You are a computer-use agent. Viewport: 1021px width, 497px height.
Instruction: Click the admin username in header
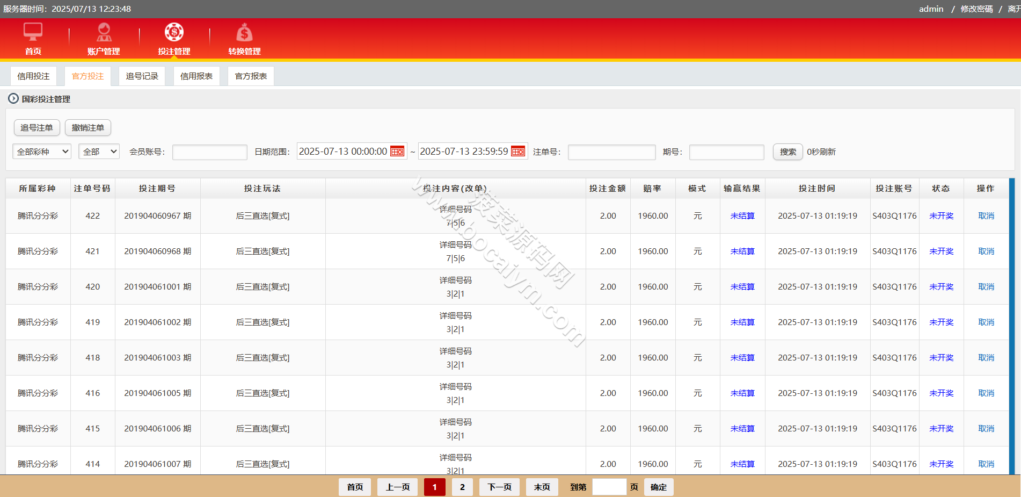tap(931, 9)
